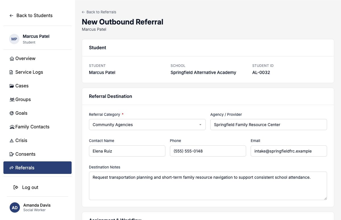This screenshot has width=341, height=220.
Task: Click the Cases folder icon
Action: pyautogui.click(x=12, y=86)
